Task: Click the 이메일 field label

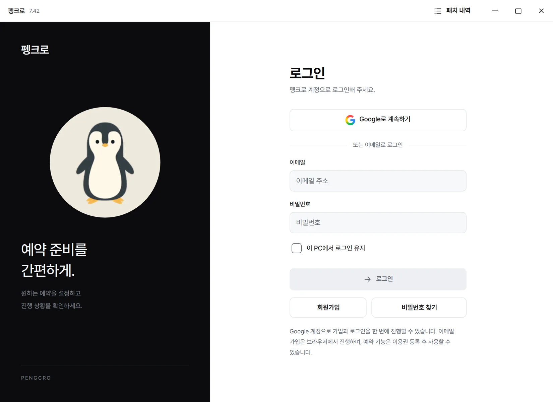Action: click(297, 162)
